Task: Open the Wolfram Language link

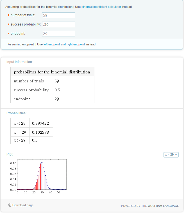Action: coord(163,206)
